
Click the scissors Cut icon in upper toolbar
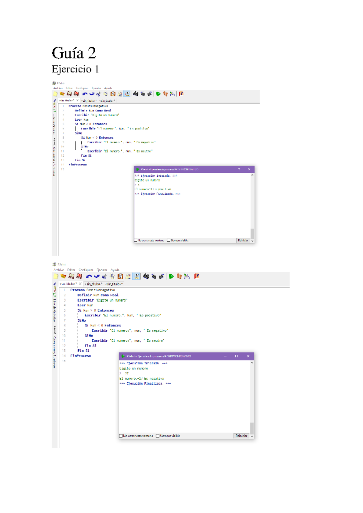tap(99, 94)
